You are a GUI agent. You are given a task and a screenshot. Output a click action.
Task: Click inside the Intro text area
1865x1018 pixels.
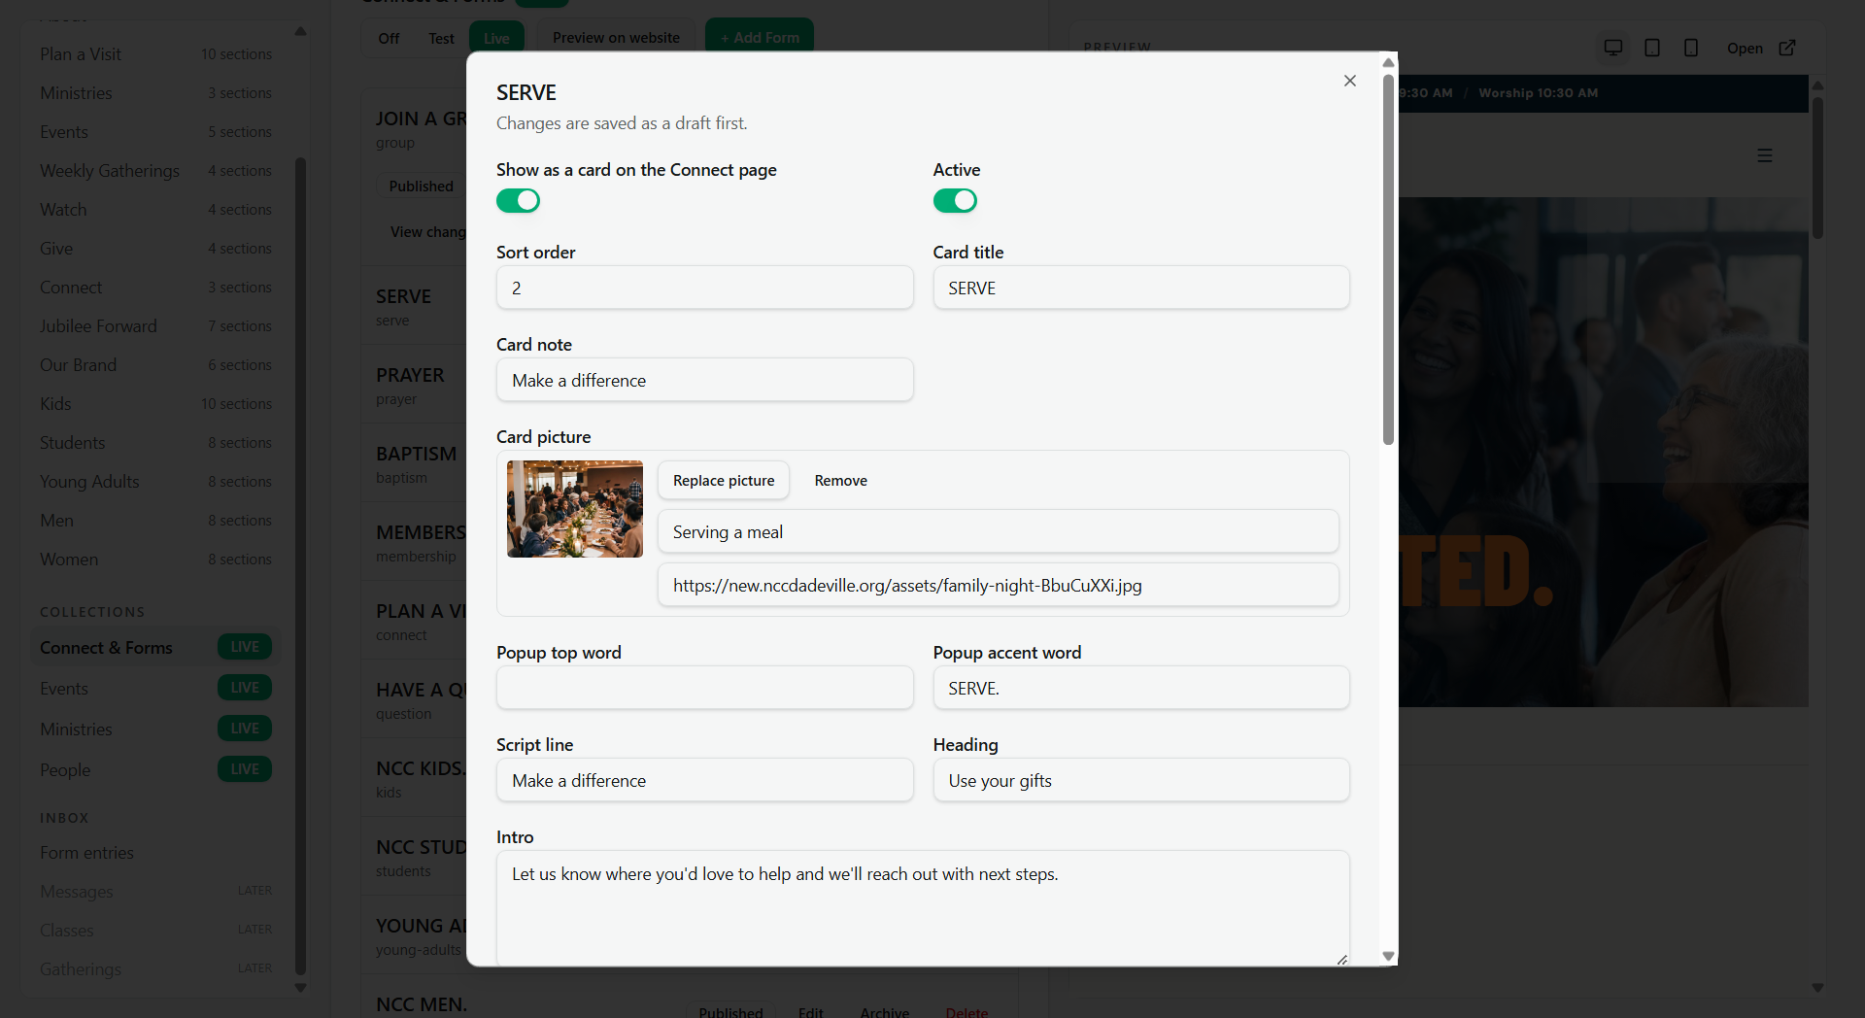[x=923, y=908]
